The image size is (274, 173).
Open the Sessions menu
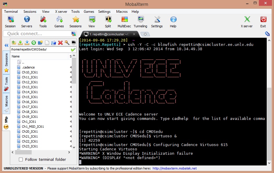point(30,12)
